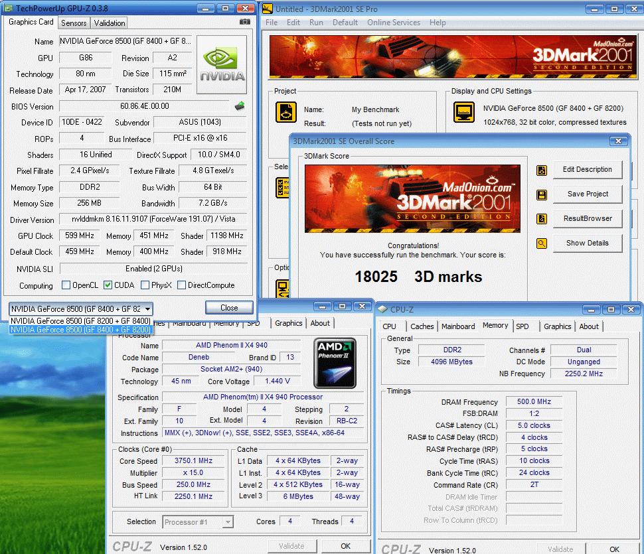Open the Processor #1 selection dropdown

198,522
